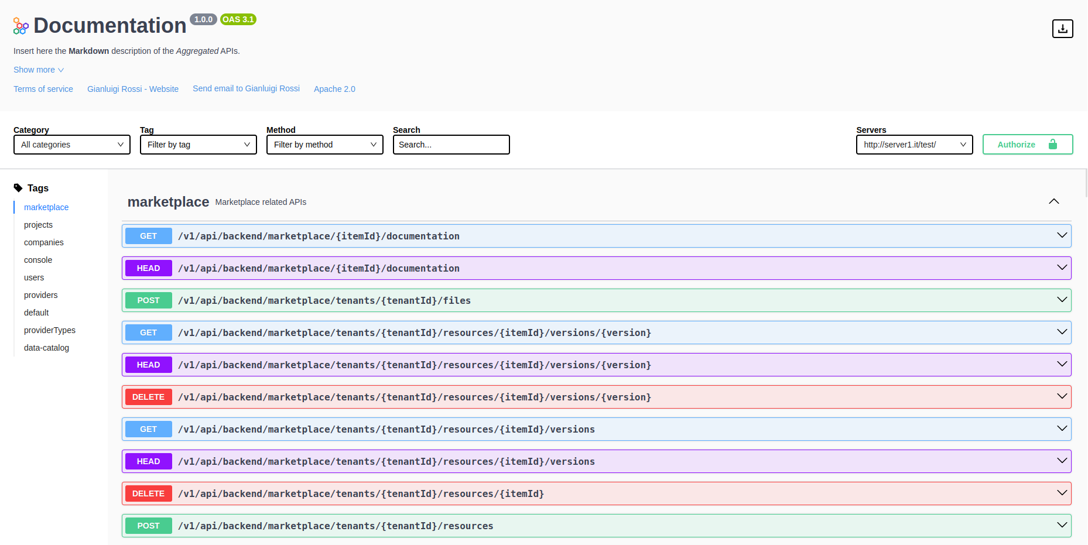1088x545 pixels.
Task: Open the Category dropdown
Action: coord(72,145)
